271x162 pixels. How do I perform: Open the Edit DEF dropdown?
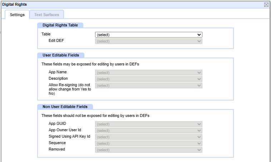[x=149, y=41]
